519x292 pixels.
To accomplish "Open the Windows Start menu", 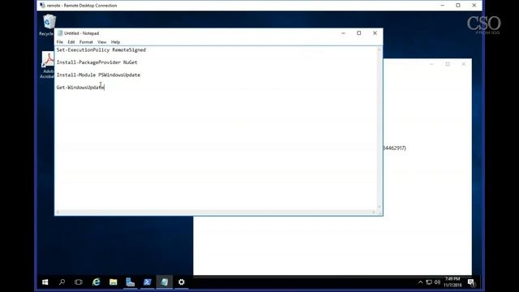I will [45, 282].
